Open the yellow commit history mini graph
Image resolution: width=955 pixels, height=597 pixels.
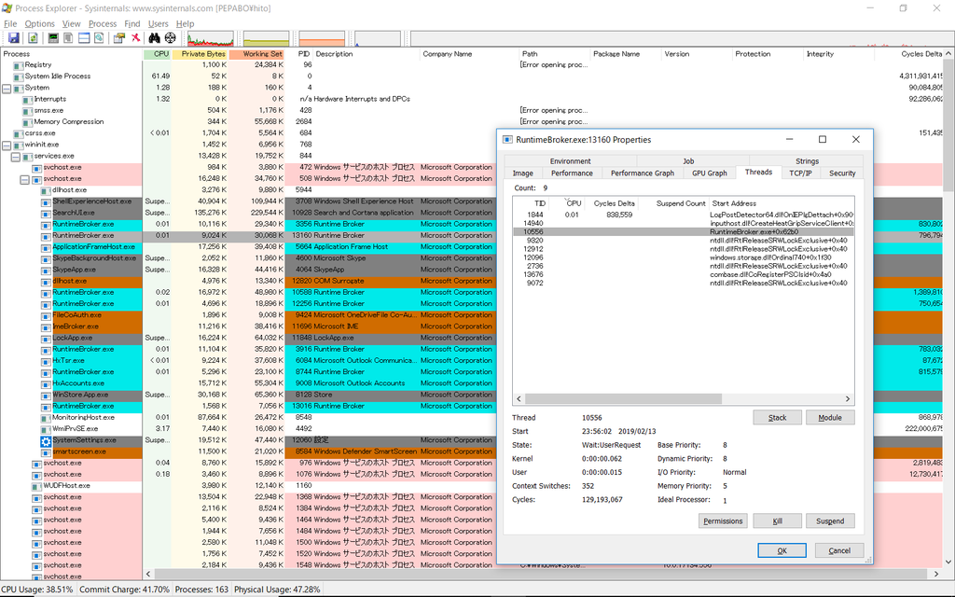tap(266, 39)
